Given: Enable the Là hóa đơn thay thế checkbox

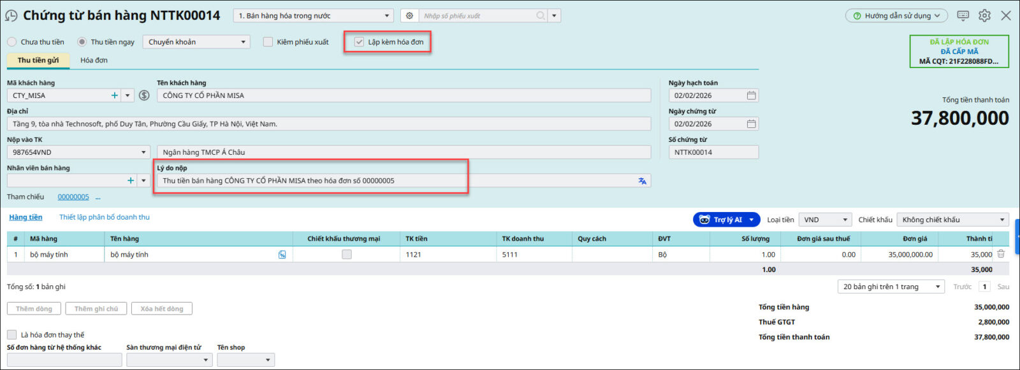Looking at the screenshot, I should (12, 335).
